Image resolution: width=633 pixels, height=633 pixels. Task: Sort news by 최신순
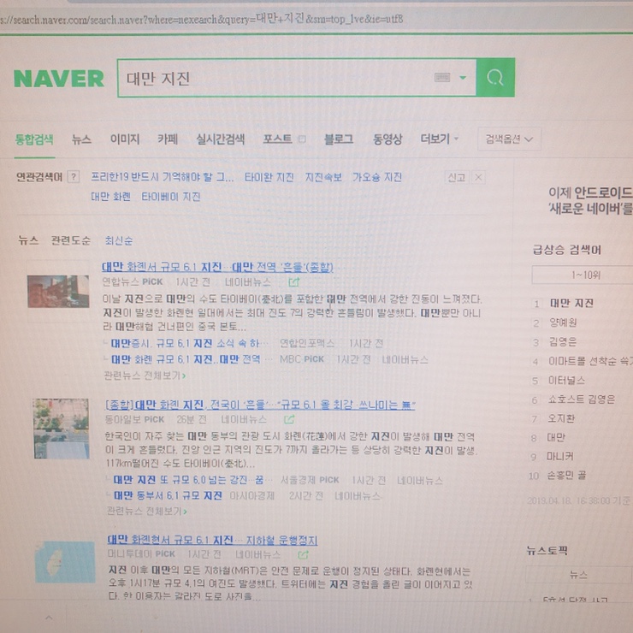coord(119,240)
